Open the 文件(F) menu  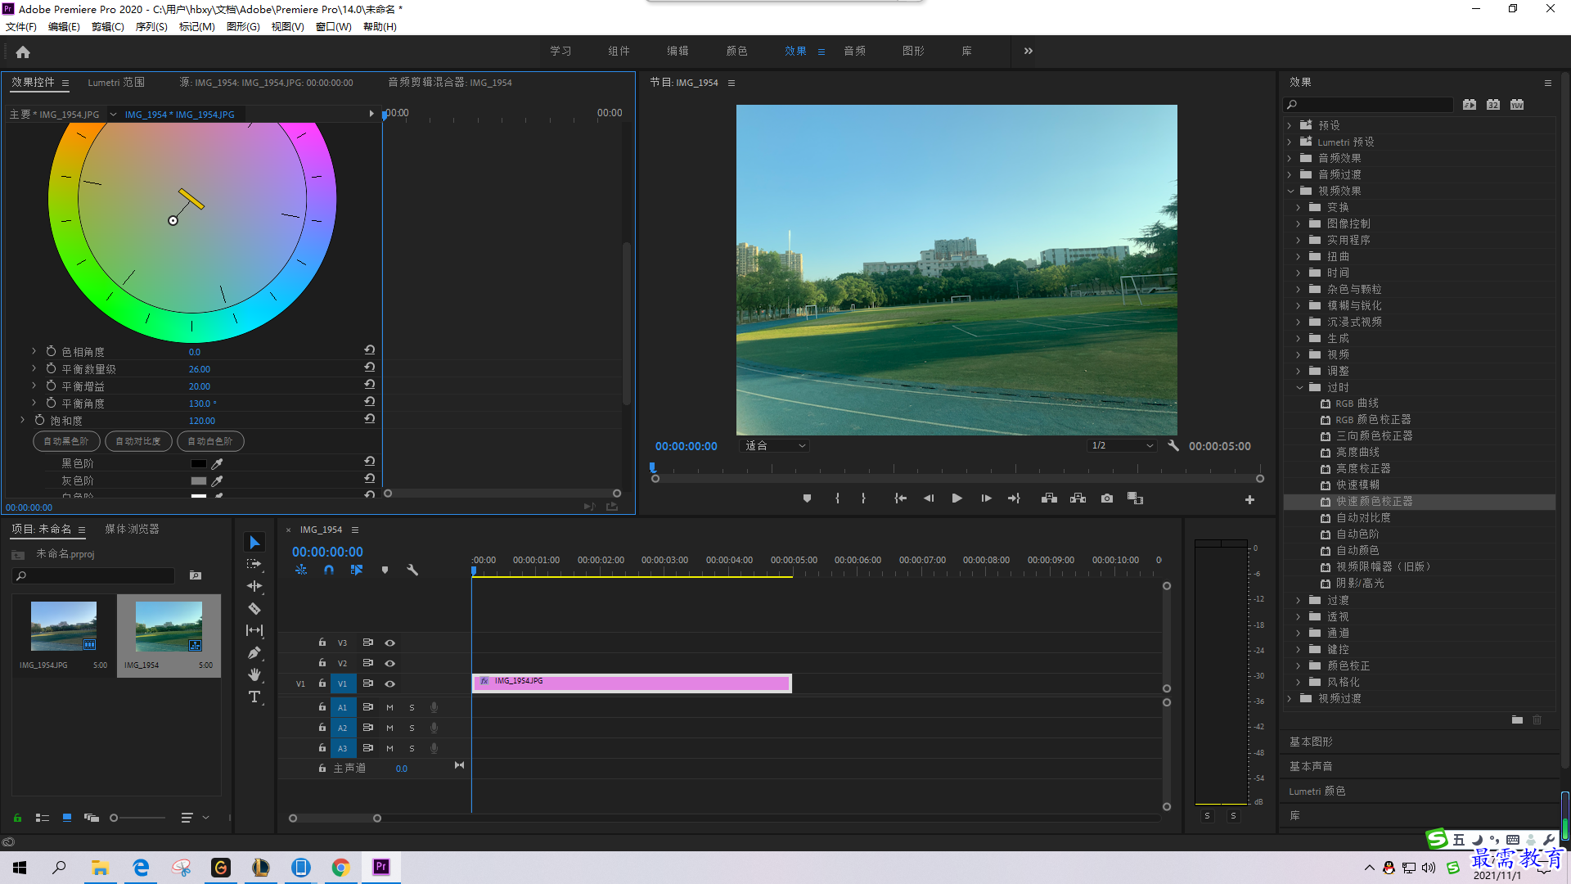[x=21, y=26]
